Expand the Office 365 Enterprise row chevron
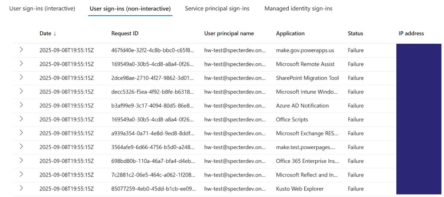Image resolution: width=444 pixels, height=197 pixels. click(21, 161)
